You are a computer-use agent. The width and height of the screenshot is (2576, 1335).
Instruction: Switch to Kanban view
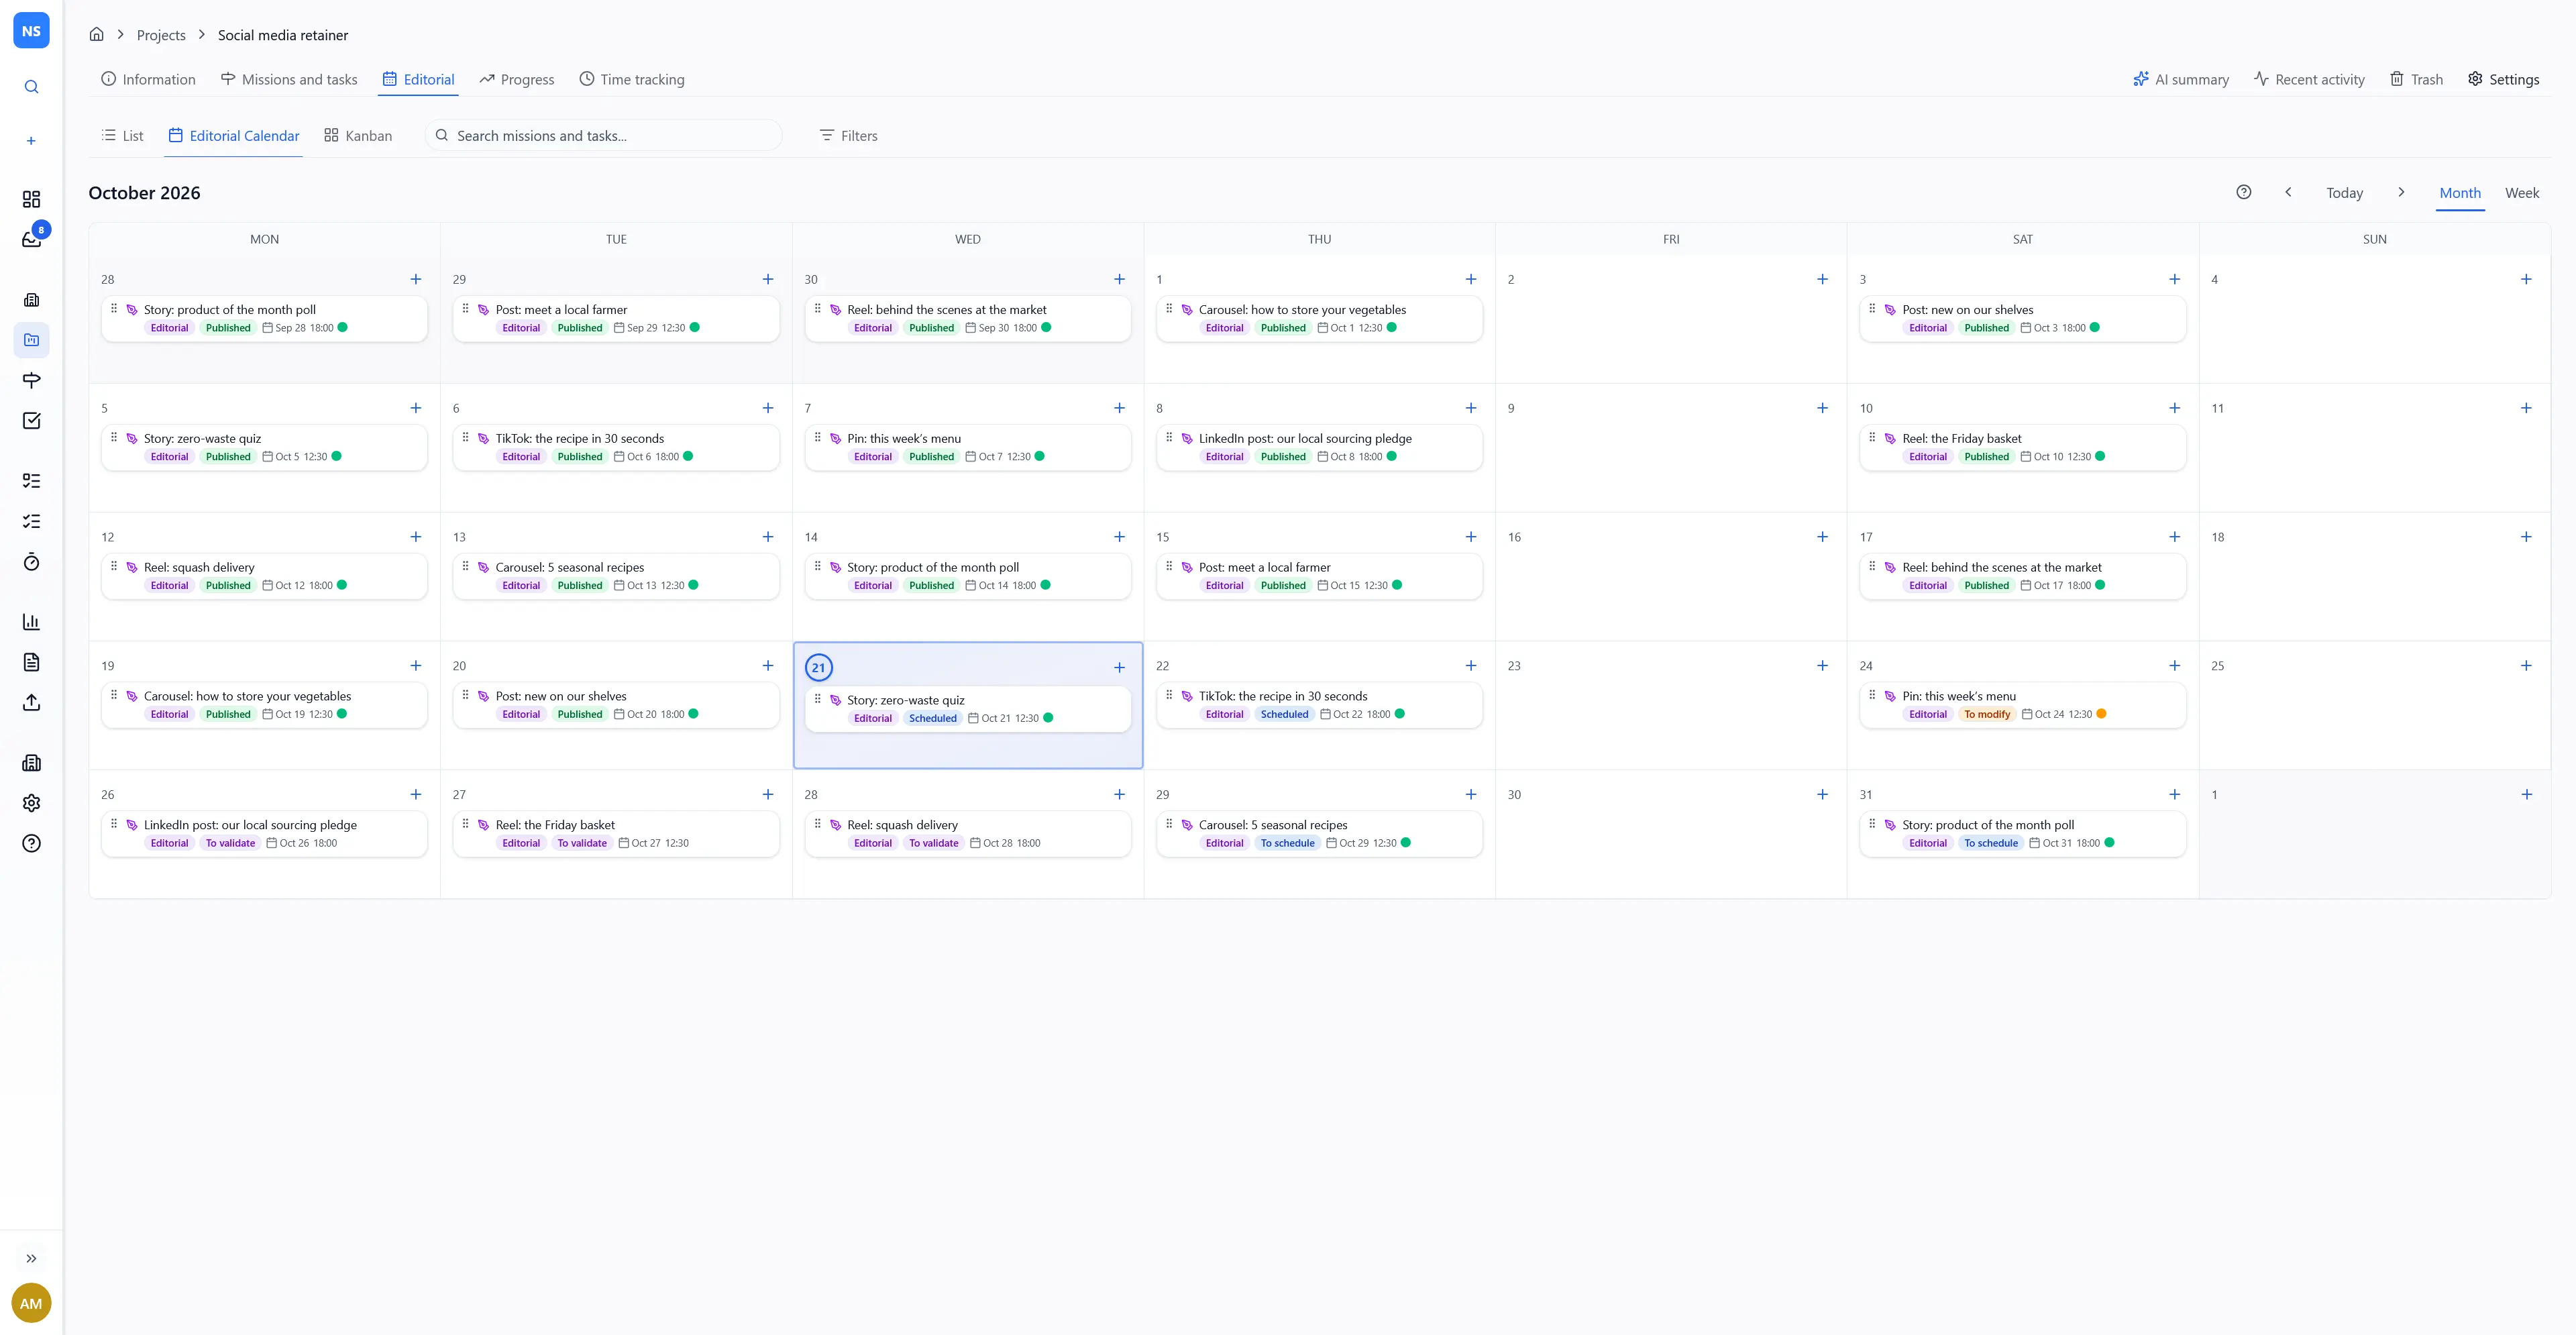358,136
